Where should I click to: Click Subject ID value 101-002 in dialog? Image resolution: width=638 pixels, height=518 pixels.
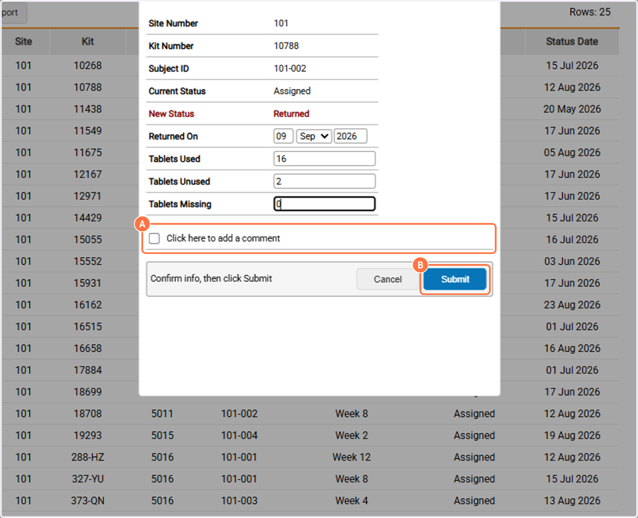(290, 69)
